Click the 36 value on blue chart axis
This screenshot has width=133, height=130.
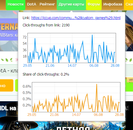(25, 50)
